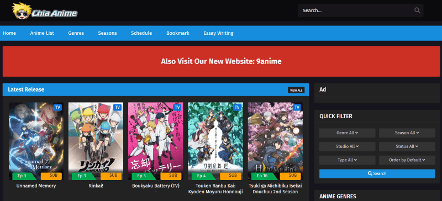Screen dimensions: 442x201
Task: Open Seasons in the navigation bar
Action: coord(107,33)
